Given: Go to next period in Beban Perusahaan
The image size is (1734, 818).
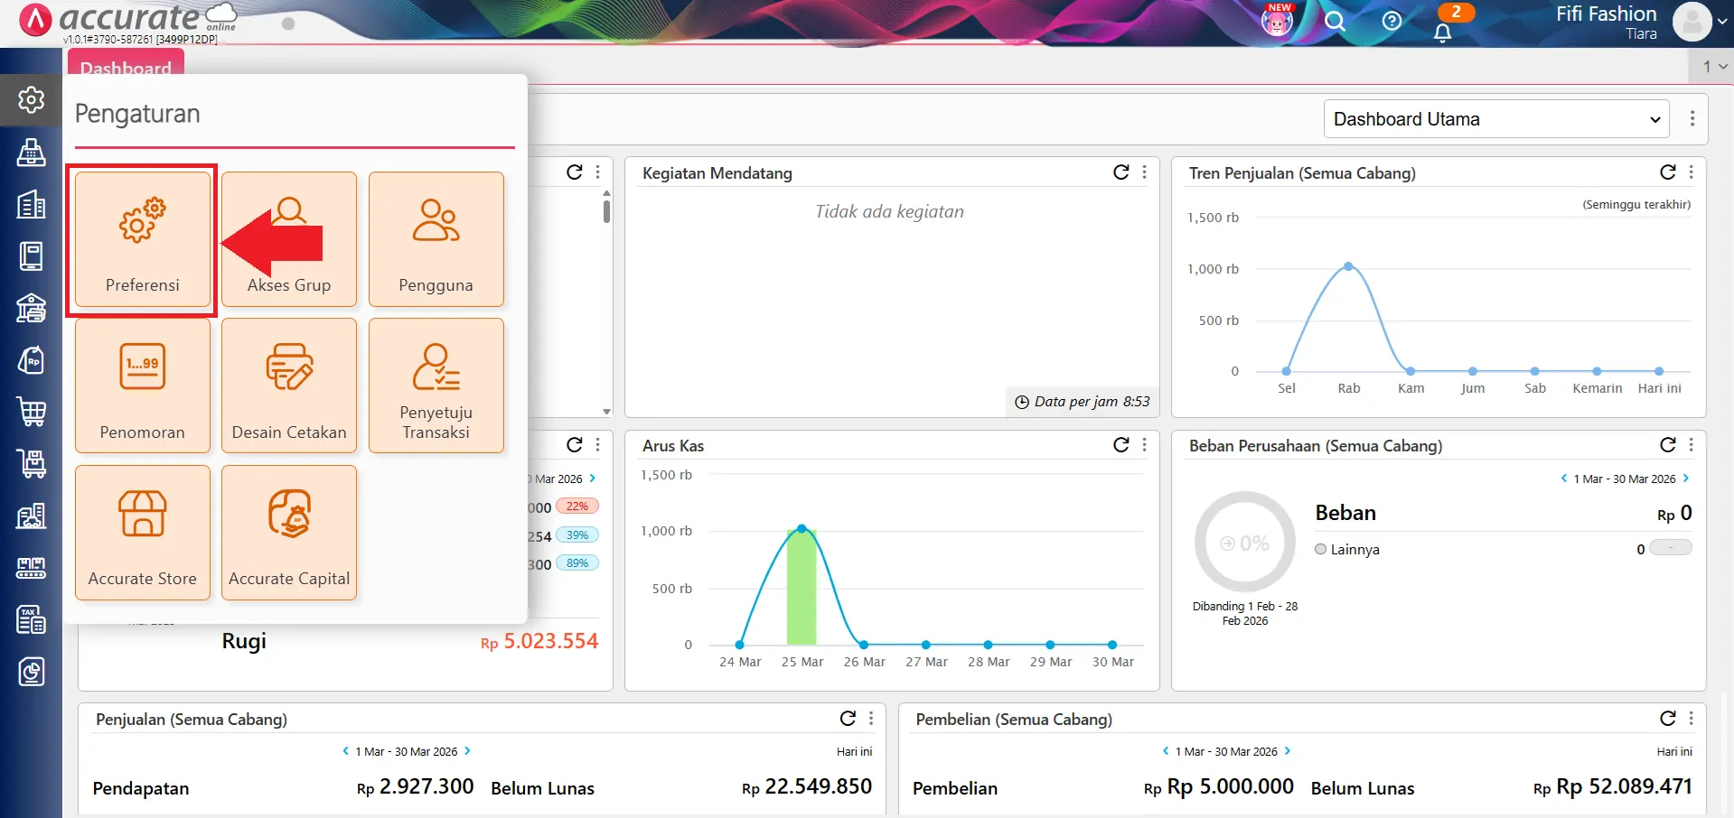Looking at the screenshot, I should (x=1686, y=479).
